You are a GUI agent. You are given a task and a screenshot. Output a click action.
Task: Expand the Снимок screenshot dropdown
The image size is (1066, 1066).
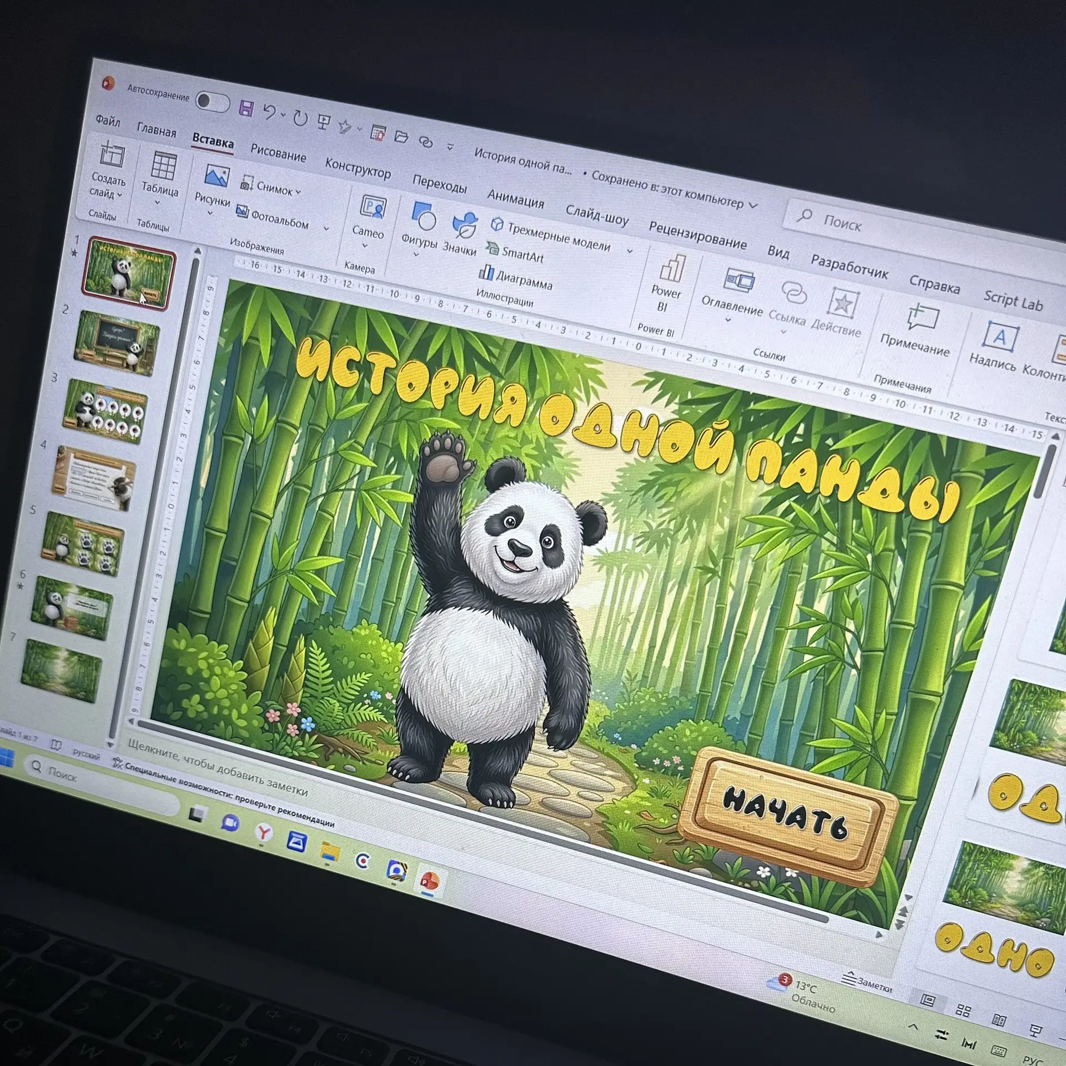298,192
